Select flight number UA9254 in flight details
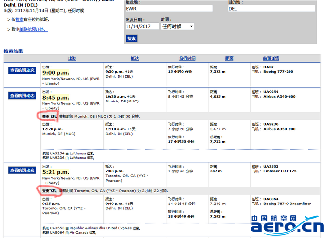This screenshot has height=238, width=326. (271, 92)
